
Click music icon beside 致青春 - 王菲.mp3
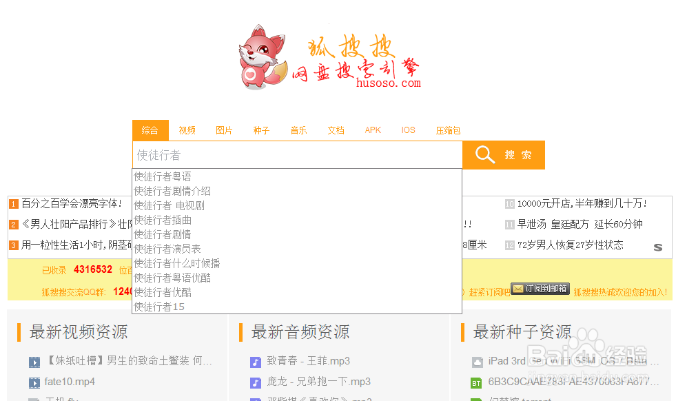pos(256,362)
